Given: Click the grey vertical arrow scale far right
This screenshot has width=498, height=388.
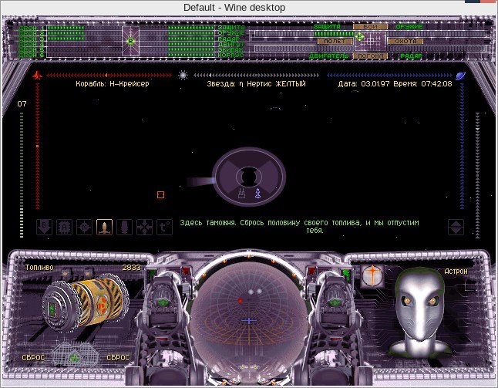Looking at the screenshot, I should (x=477, y=175).
